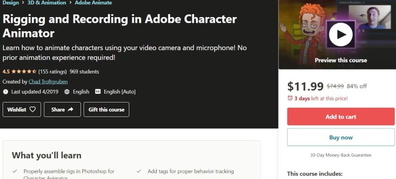Open the Design breadcrumb category
396x179 pixels.
click(11, 3)
